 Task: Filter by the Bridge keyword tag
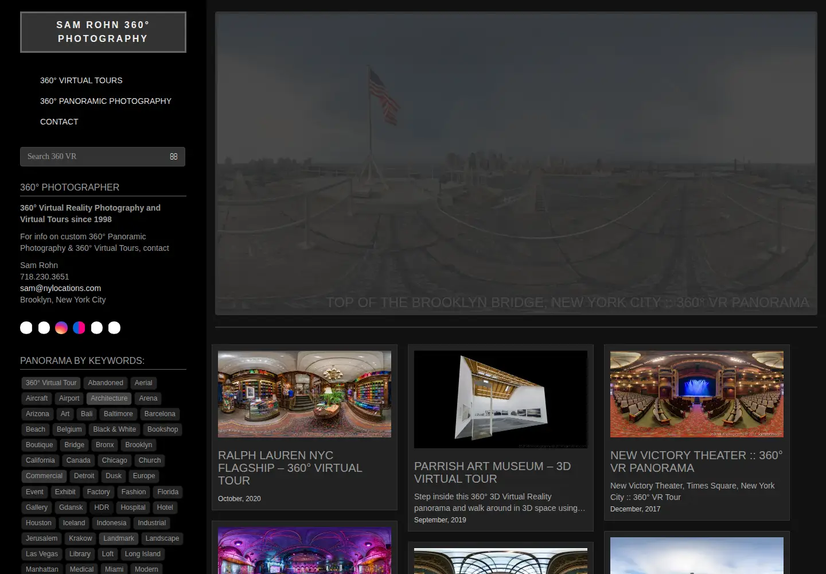click(75, 445)
